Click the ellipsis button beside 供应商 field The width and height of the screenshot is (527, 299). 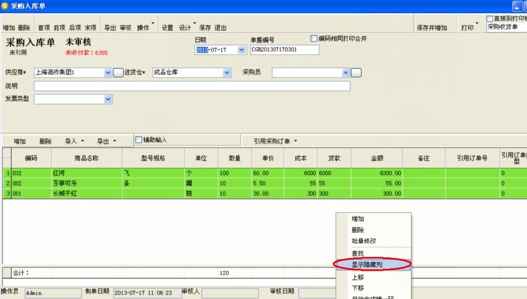(118, 73)
